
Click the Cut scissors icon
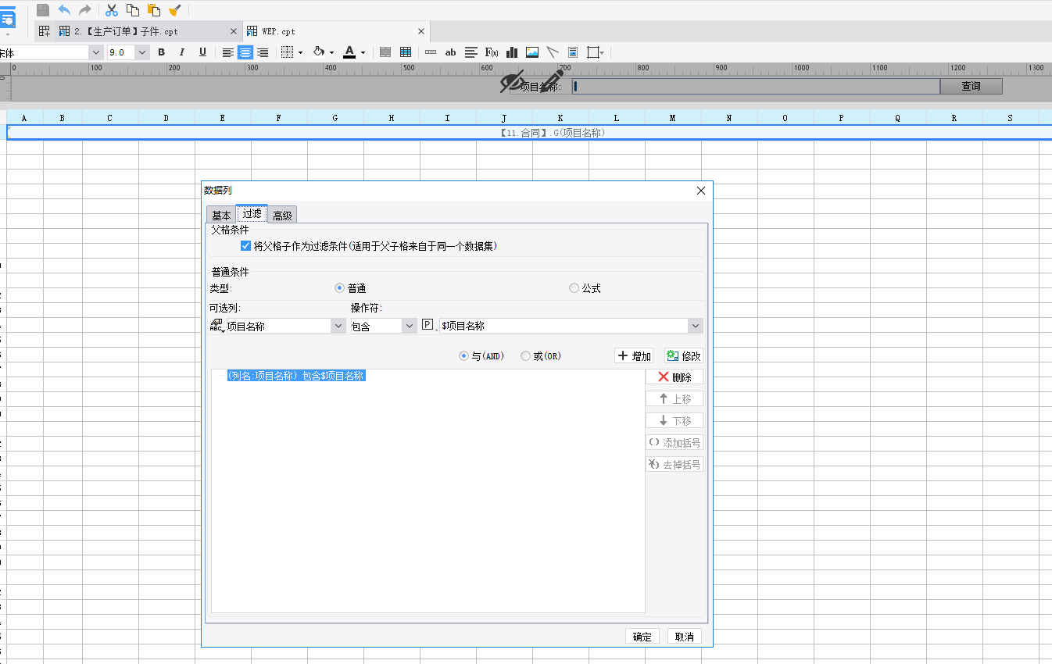pos(112,10)
